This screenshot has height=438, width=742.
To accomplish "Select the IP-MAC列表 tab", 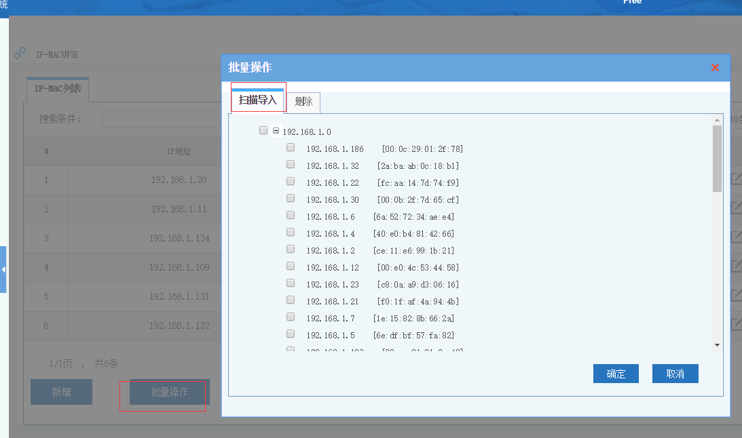I will (x=58, y=89).
